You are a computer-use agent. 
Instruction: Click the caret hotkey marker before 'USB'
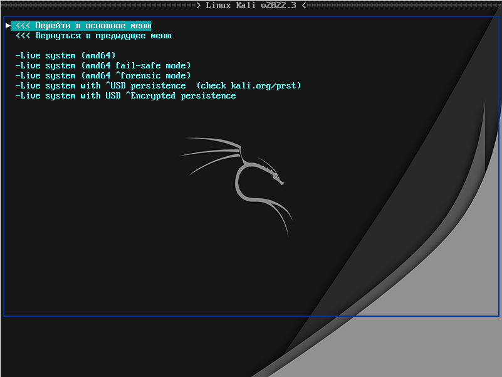[108, 85]
